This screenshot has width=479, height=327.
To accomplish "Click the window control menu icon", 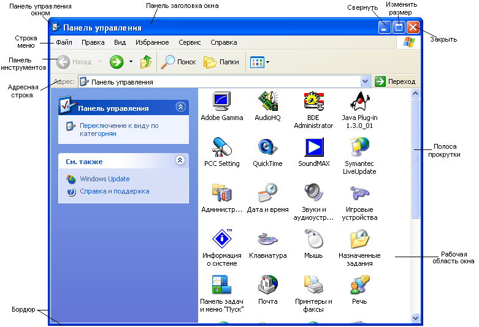I will pos(55,27).
